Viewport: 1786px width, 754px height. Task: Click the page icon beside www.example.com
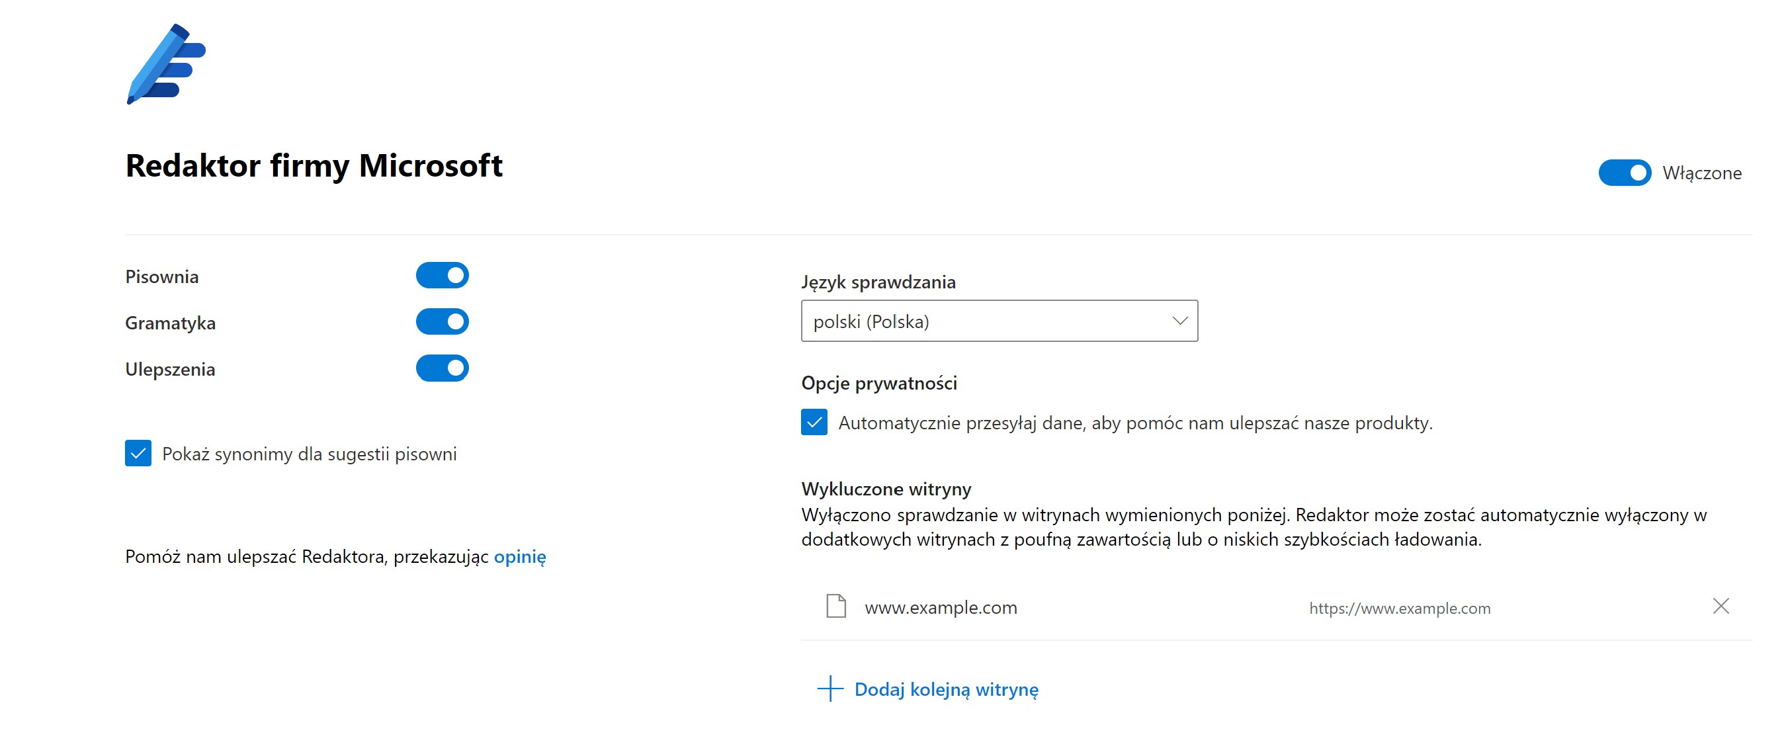click(836, 607)
